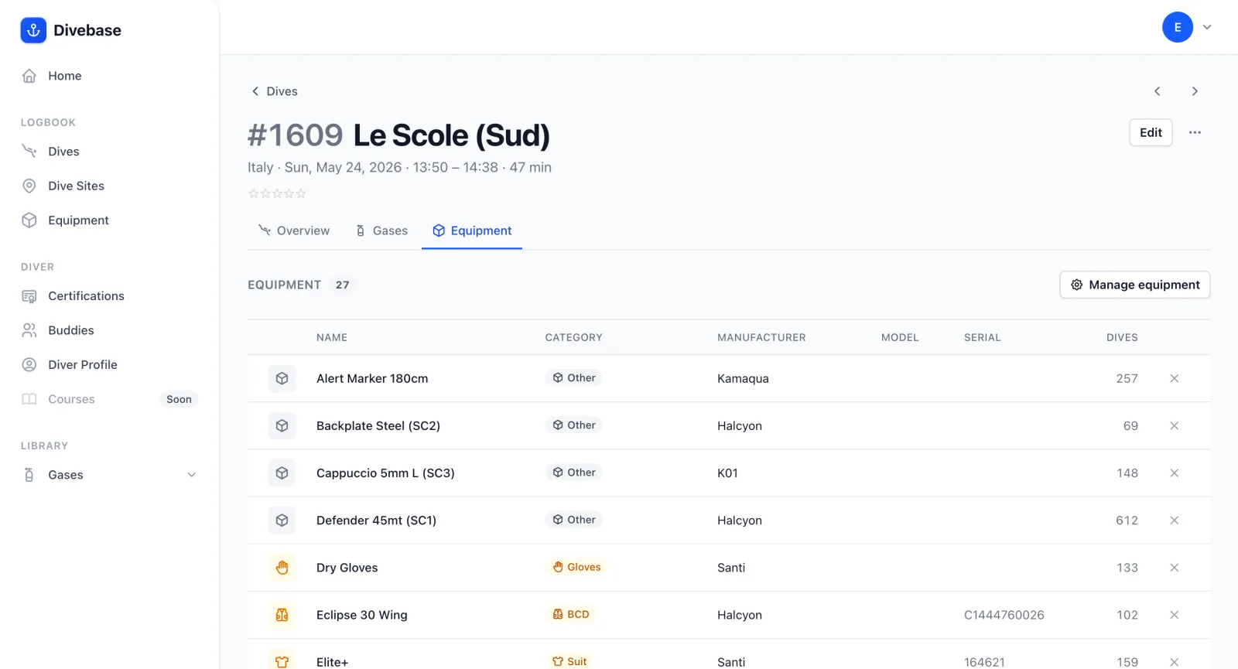Go to next dive arrow
Screen dimensions: 1238x669
(1195, 91)
